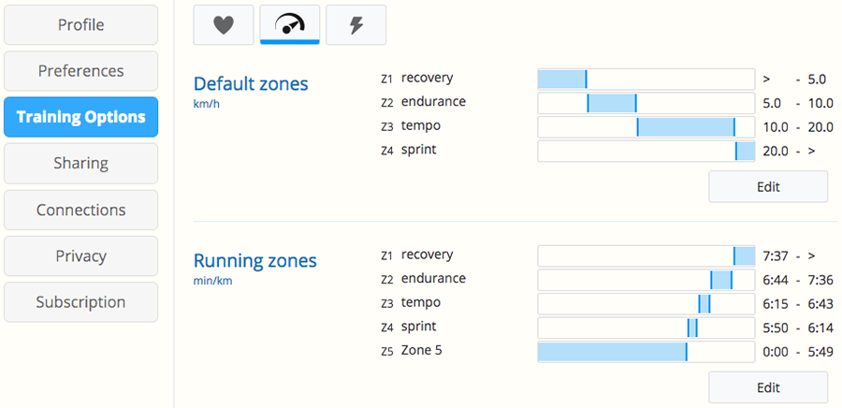Click the Default Z3 tempo zone bar

pyautogui.click(x=646, y=127)
